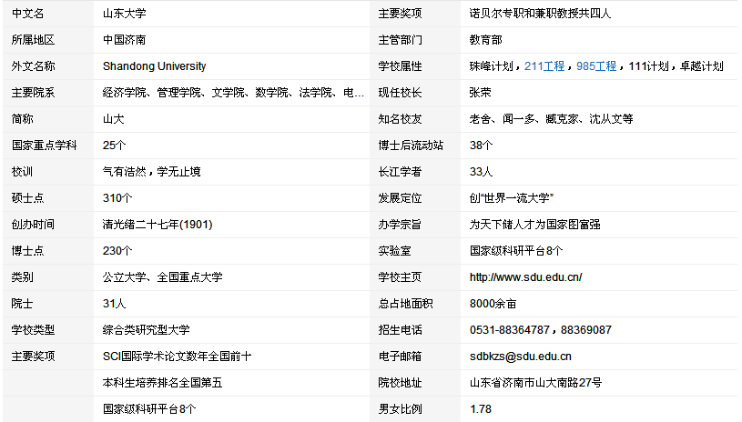Click the 博士点 value 230个
Image resolution: width=742 pixels, height=422 pixels.
pyautogui.click(x=117, y=251)
